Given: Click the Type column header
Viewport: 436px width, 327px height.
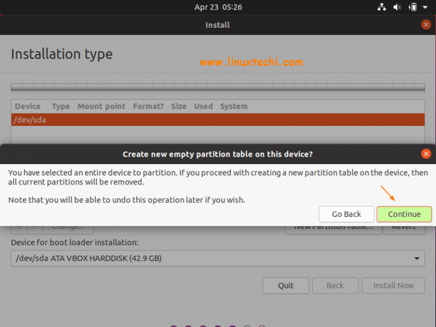Looking at the screenshot, I should coord(61,106).
